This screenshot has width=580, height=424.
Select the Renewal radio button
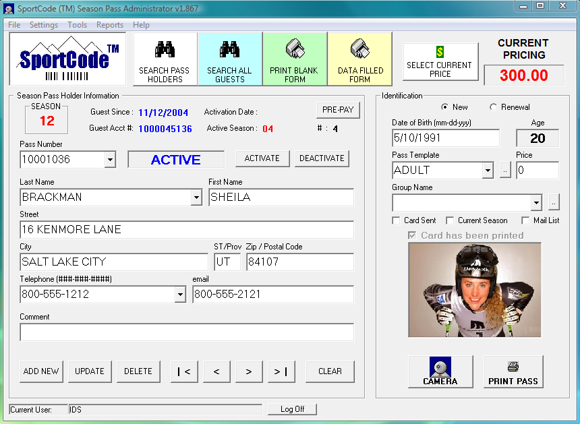[x=493, y=107]
